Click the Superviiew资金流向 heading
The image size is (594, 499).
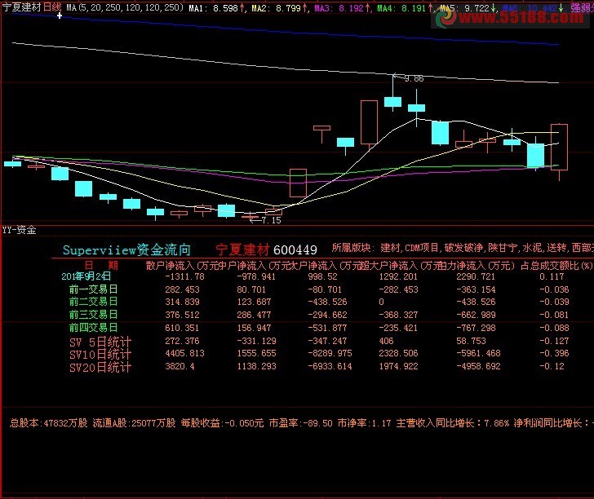pos(126,249)
